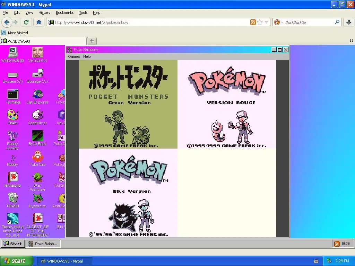The image size is (355, 266).
Task: Bookmark the page with the star icon
Action: point(260,22)
